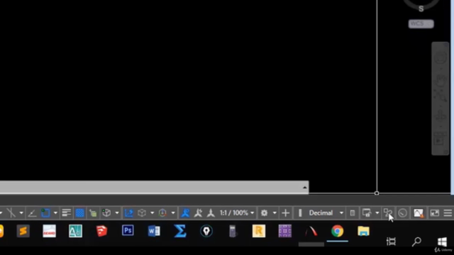The width and height of the screenshot is (454, 255).
Task: Open Word from the taskbar
Action: (154, 232)
